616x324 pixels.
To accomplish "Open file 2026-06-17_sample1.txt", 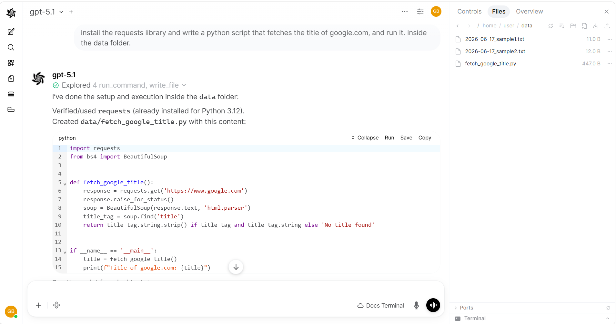I will point(494,39).
